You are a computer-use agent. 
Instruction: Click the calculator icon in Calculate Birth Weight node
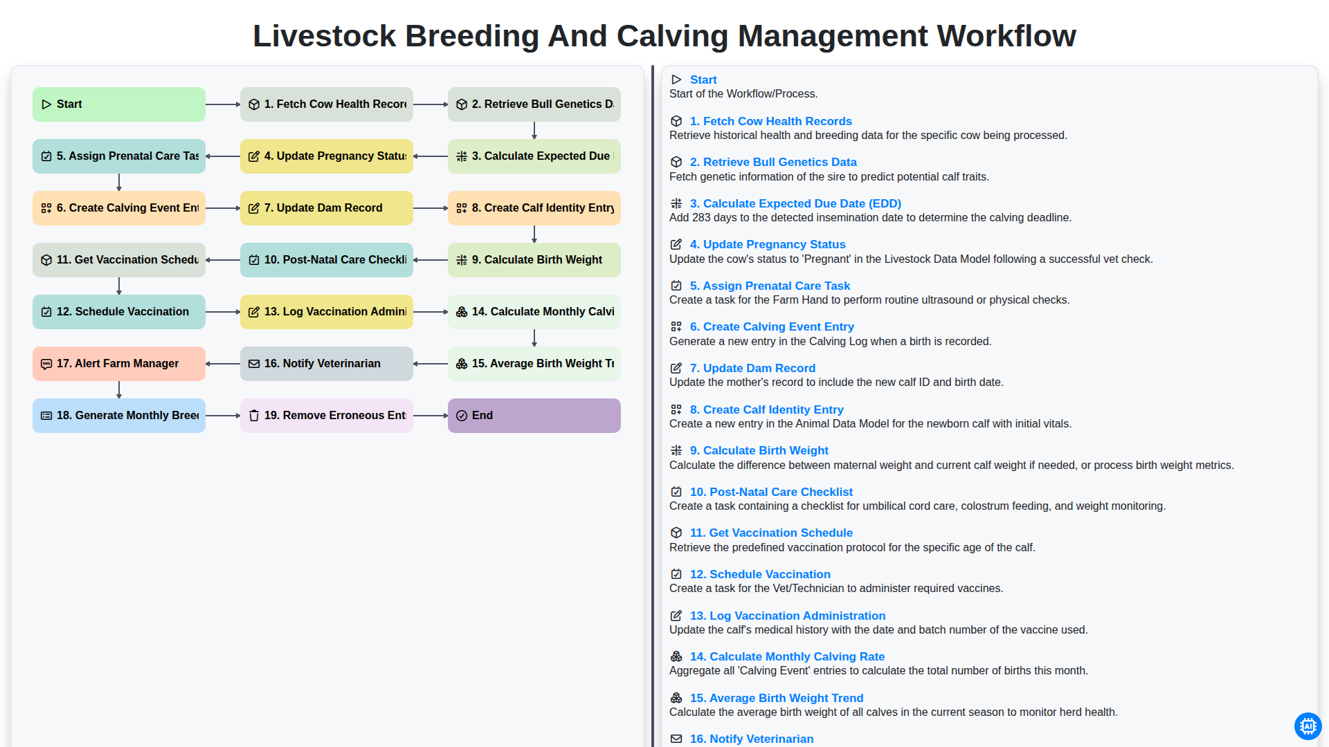462,260
